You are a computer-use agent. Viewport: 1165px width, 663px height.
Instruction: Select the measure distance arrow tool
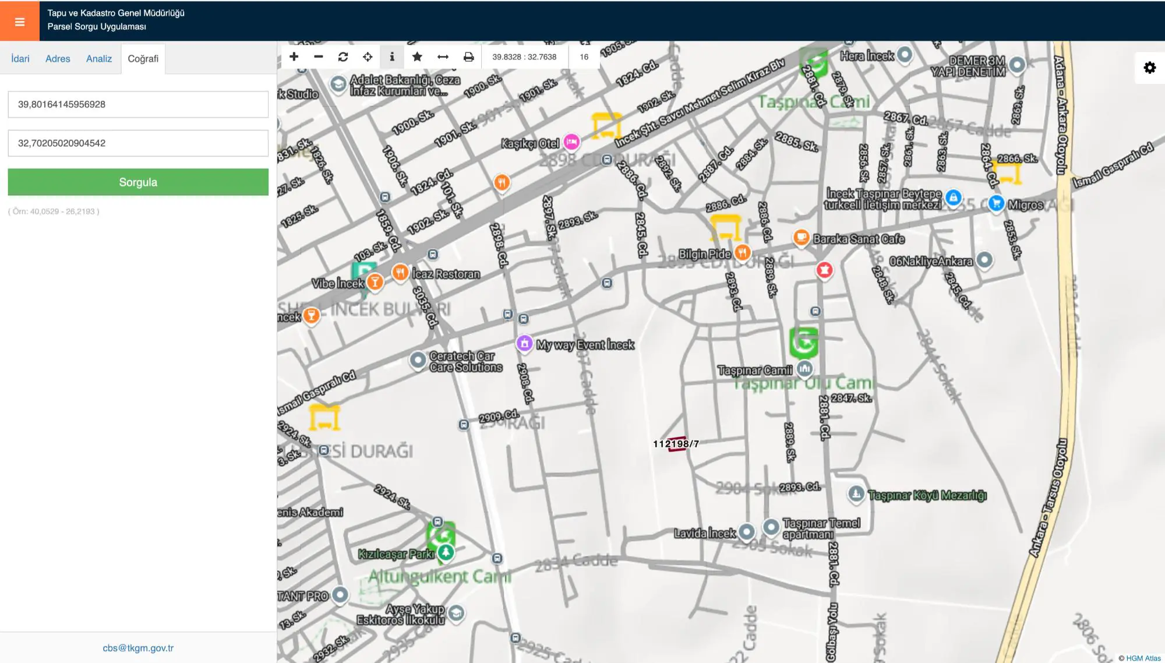[x=443, y=57]
